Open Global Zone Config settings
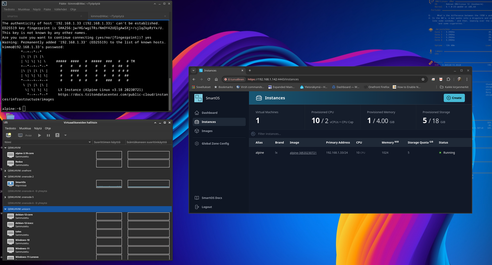 [215, 144]
